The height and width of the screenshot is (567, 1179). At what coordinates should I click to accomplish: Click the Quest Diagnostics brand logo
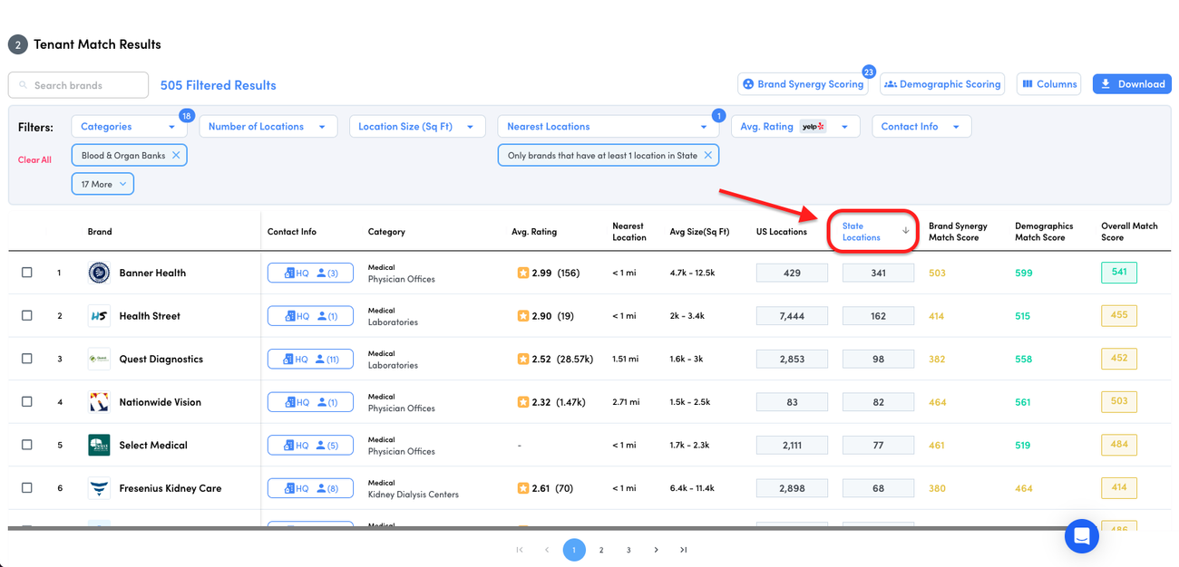(x=99, y=359)
